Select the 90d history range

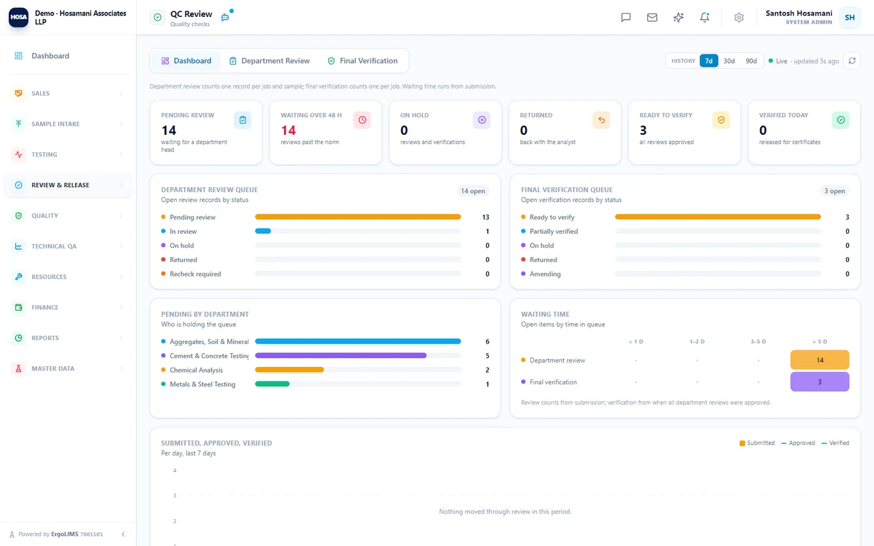[751, 61]
